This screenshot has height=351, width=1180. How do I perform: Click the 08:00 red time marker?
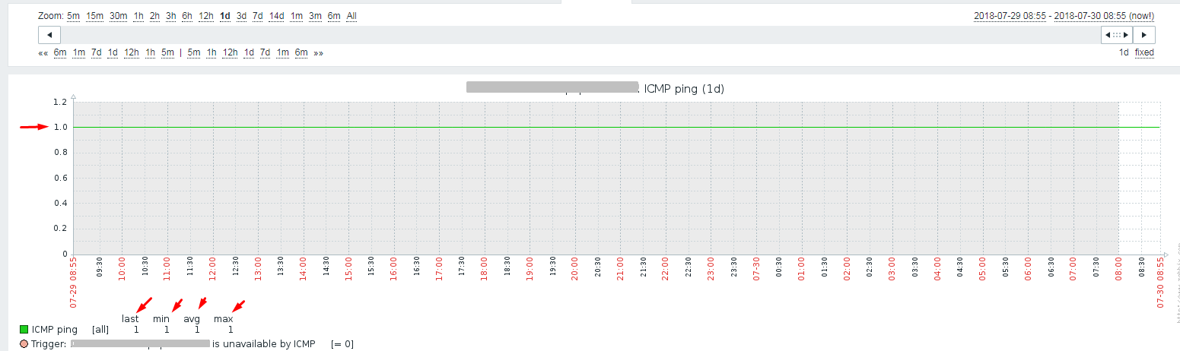pos(1119,278)
